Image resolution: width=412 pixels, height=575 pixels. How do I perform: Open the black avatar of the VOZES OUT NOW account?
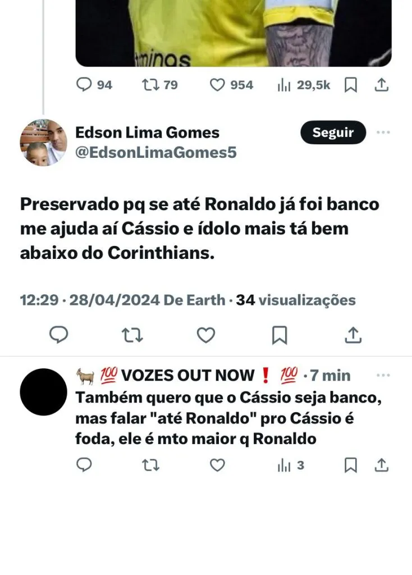pyautogui.click(x=43, y=392)
